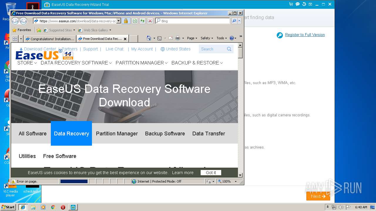Expand BACKUP & RESTORE menu
The image size is (376, 211).
[x=197, y=63]
